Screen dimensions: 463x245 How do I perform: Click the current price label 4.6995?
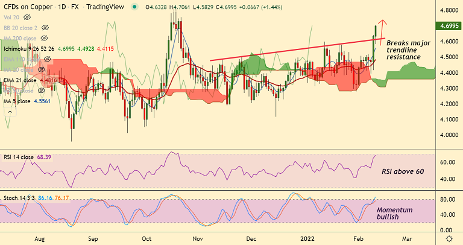(447, 26)
